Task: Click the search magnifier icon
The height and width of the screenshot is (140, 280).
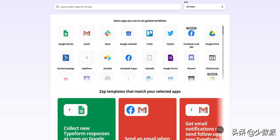Action: (x=57, y=7)
